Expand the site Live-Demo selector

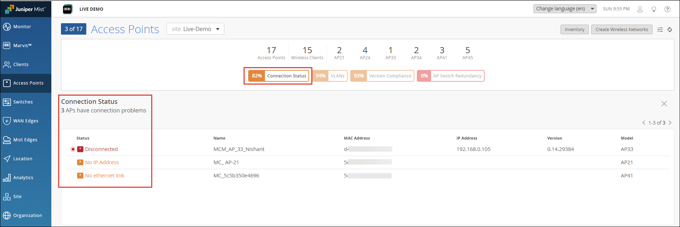(195, 29)
